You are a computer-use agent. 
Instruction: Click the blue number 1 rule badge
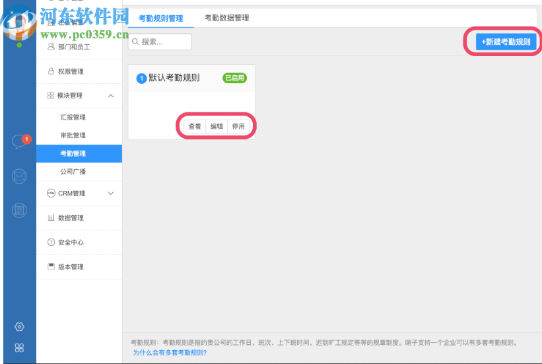141,78
